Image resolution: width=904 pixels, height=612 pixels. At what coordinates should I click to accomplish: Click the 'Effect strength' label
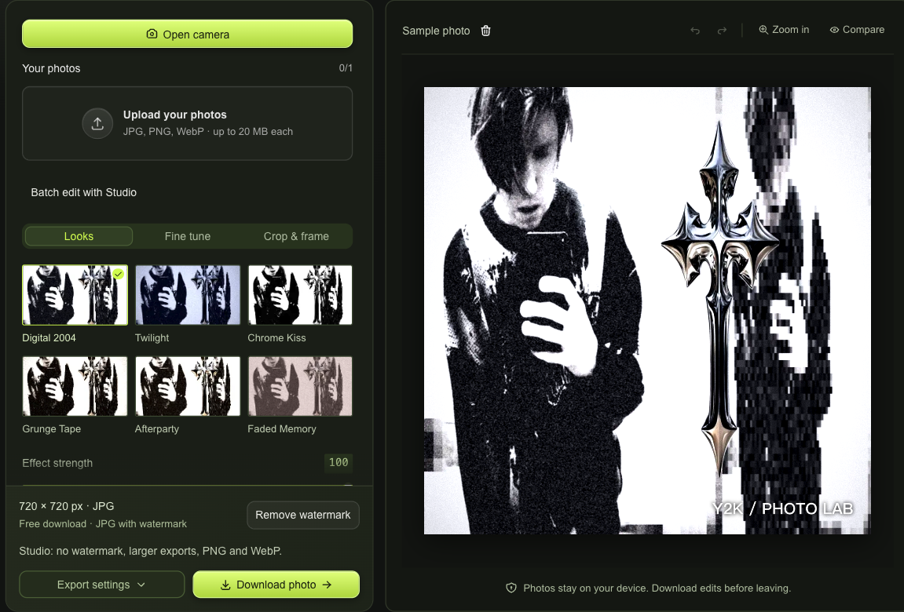[x=57, y=463]
